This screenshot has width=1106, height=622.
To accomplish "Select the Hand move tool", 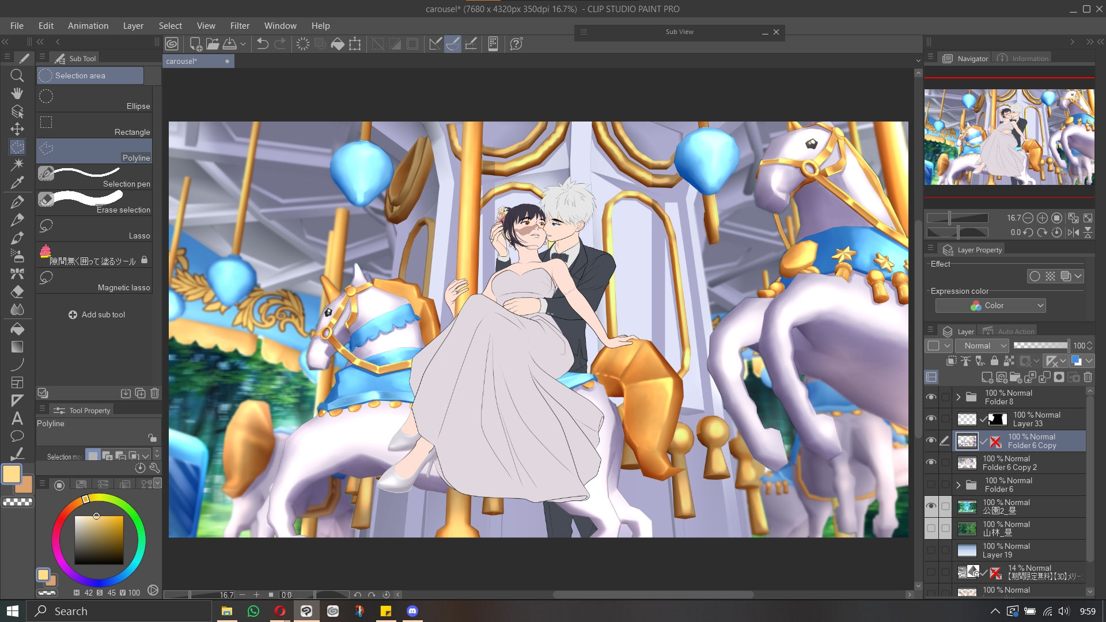I will coord(17,93).
